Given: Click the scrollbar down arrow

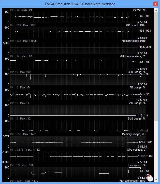Looking at the screenshot, I should pyautogui.click(x=156, y=180).
